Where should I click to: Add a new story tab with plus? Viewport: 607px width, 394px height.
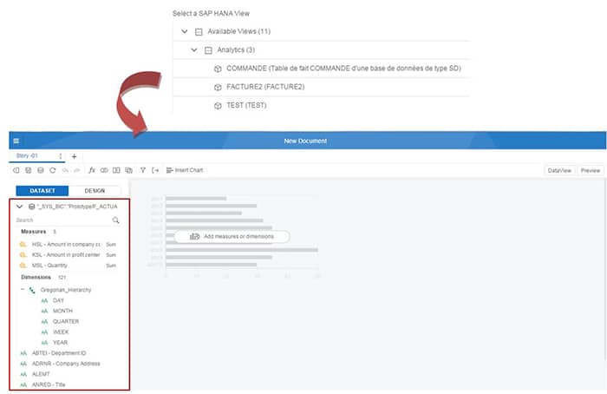point(75,156)
